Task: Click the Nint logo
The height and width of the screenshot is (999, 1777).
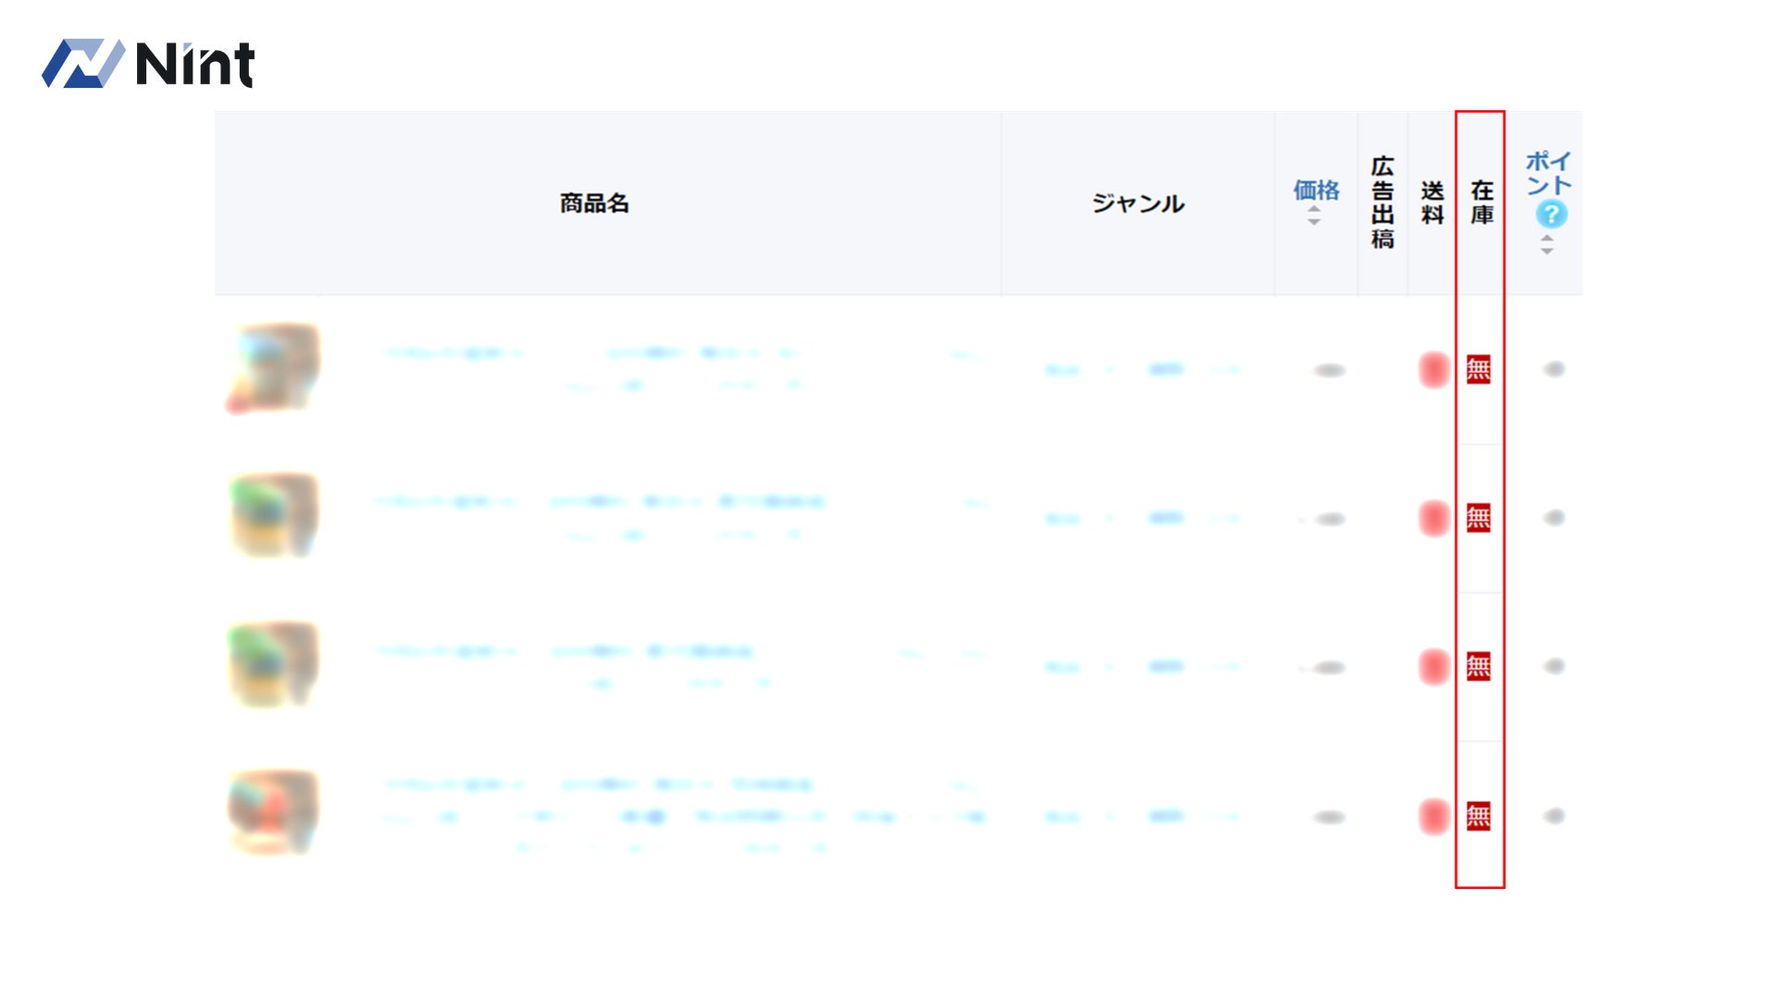Action: [148, 64]
